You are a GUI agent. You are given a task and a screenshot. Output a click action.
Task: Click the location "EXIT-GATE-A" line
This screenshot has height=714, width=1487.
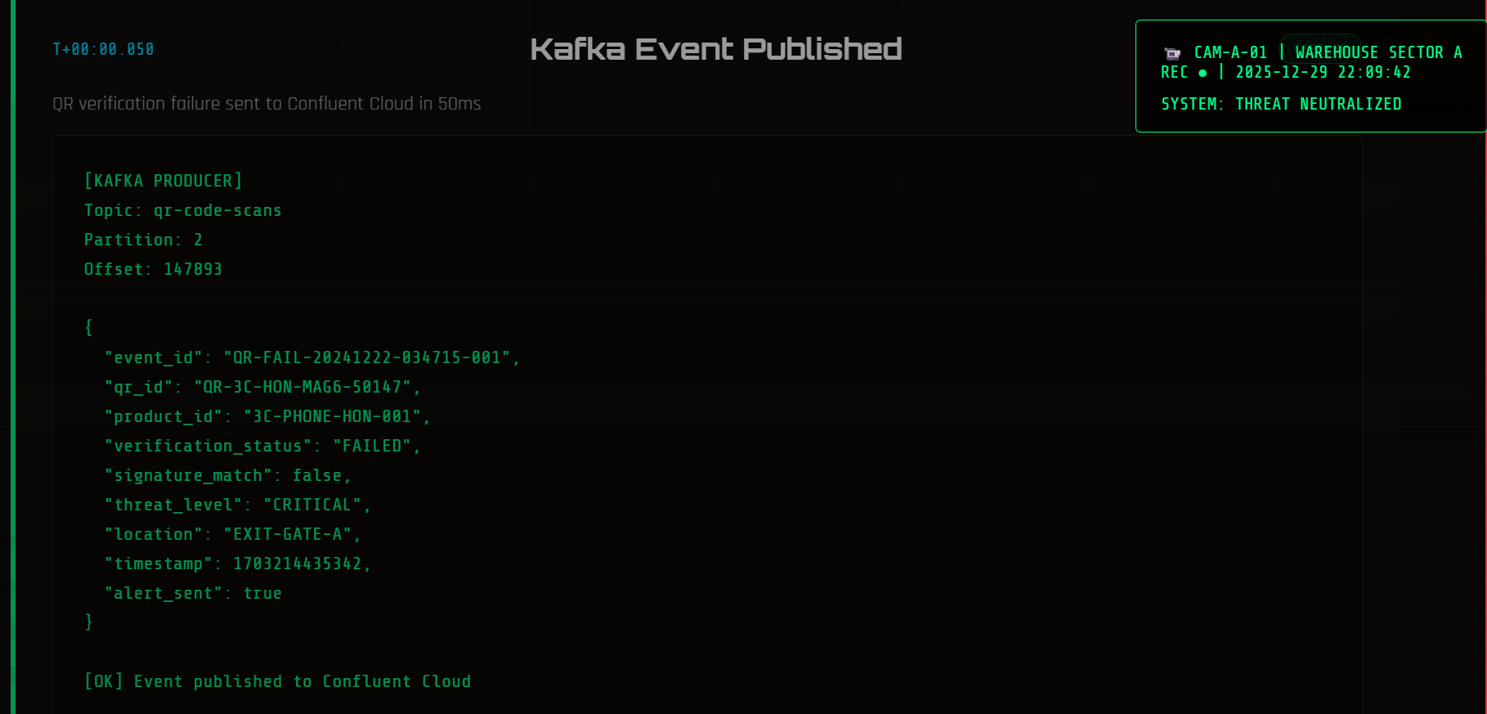click(232, 534)
